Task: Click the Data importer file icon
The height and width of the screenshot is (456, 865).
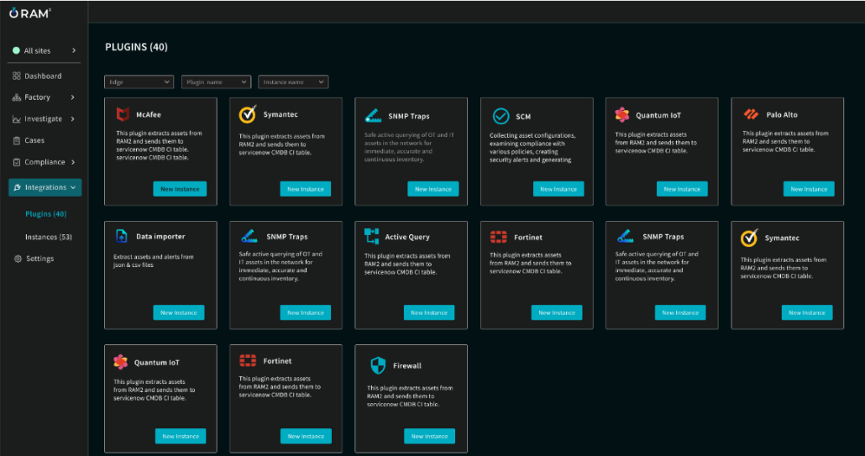Action: (122, 236)
